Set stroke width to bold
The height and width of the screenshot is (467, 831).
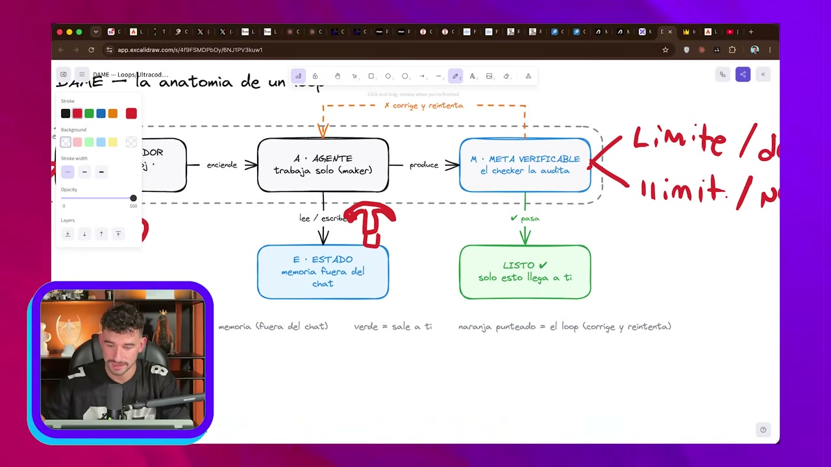pos(84,172)
